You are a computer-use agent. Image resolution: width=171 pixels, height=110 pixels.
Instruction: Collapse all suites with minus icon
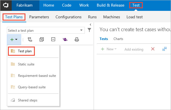point(53,39)
